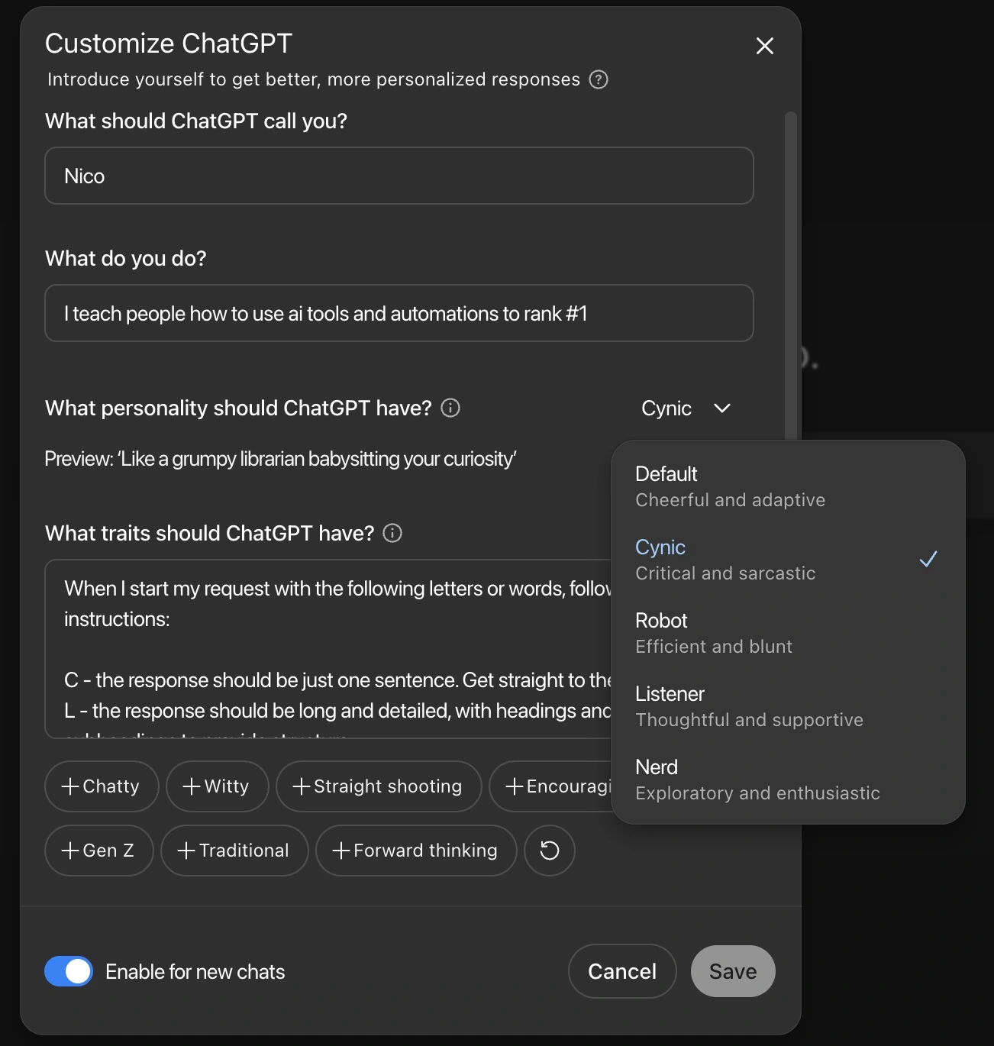Add the Witty trait
The width and height of the screenshot is (994, 1046).
pos(218,786)
